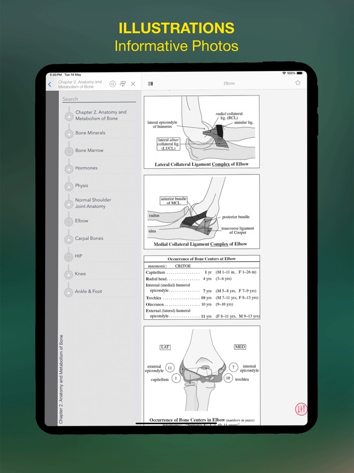The height and width of the screenshot is (473, 354).
Task: Click the 'lateral ulnar collateral lig.' label
Action: tap(168, 144)
